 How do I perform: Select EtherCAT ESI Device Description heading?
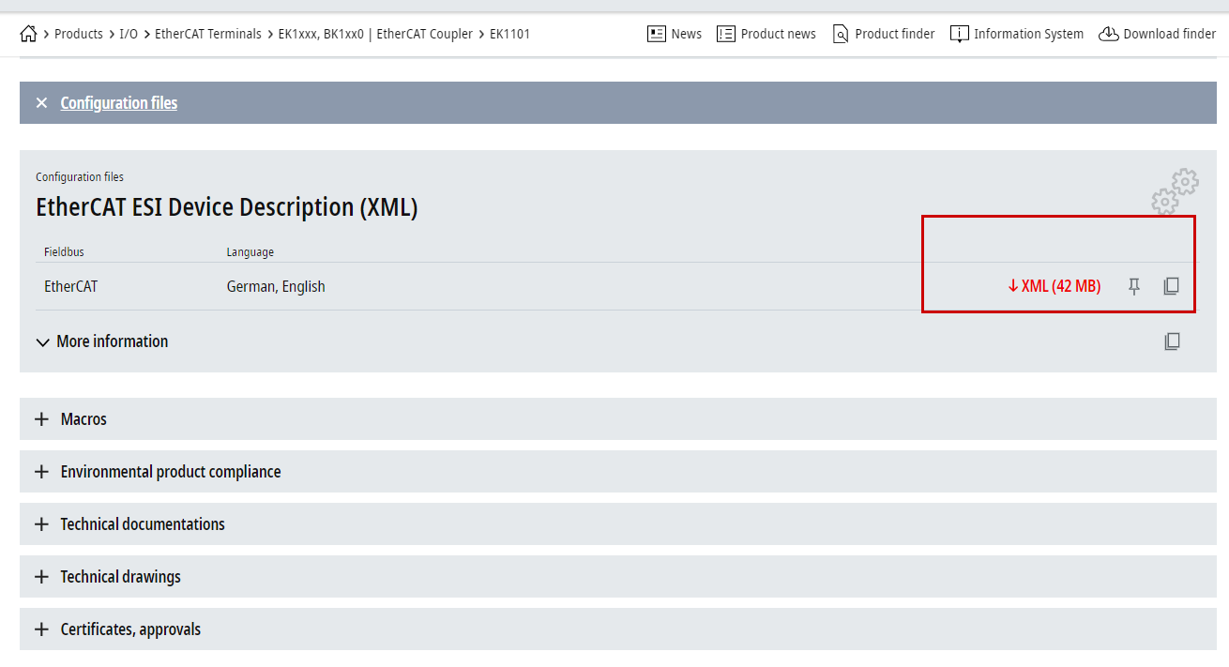click(x=227, y=207)
